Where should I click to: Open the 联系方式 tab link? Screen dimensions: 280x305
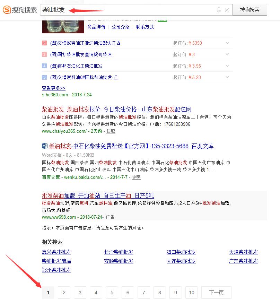145,27
